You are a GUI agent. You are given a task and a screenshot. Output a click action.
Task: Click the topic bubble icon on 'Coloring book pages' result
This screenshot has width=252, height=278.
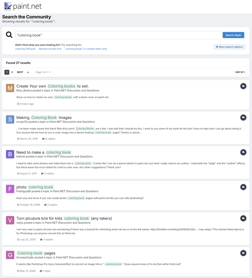(x=243, y=253)
